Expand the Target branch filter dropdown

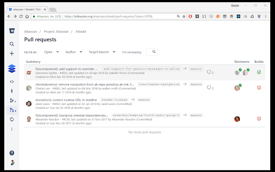click(102, 52)
